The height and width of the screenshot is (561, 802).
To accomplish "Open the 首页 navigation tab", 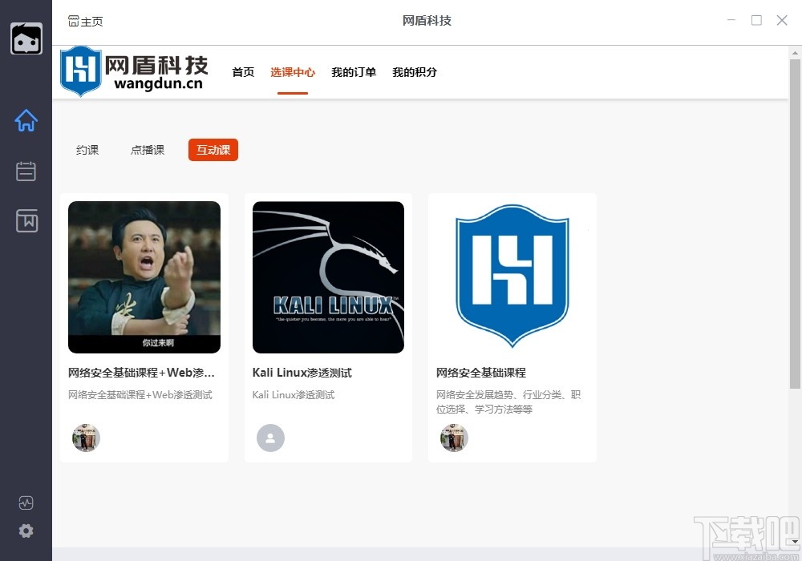I will [243, 72].
